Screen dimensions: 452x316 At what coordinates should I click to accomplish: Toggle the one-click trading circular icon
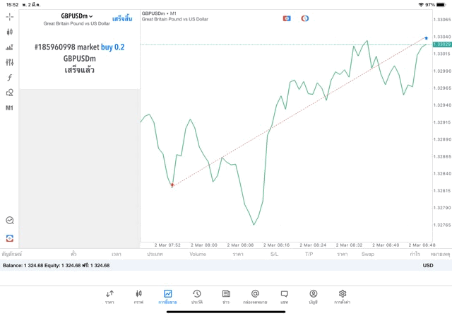pyautogui.click(x=304, y=18)
